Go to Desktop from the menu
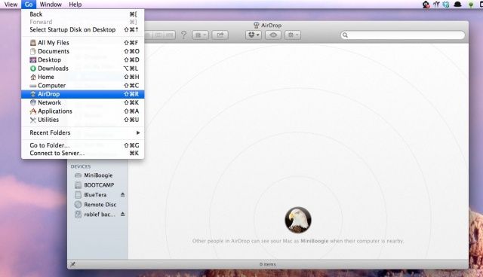This screenshot has width=483, height=277. (x=82, y=60)
